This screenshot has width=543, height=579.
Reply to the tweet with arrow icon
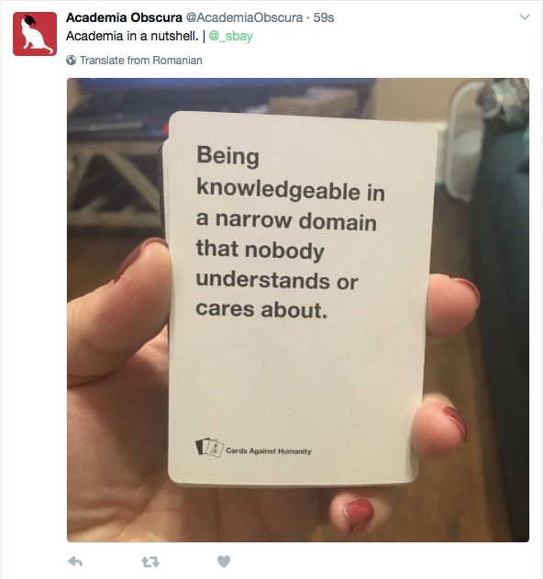click(x=75, y=562)
